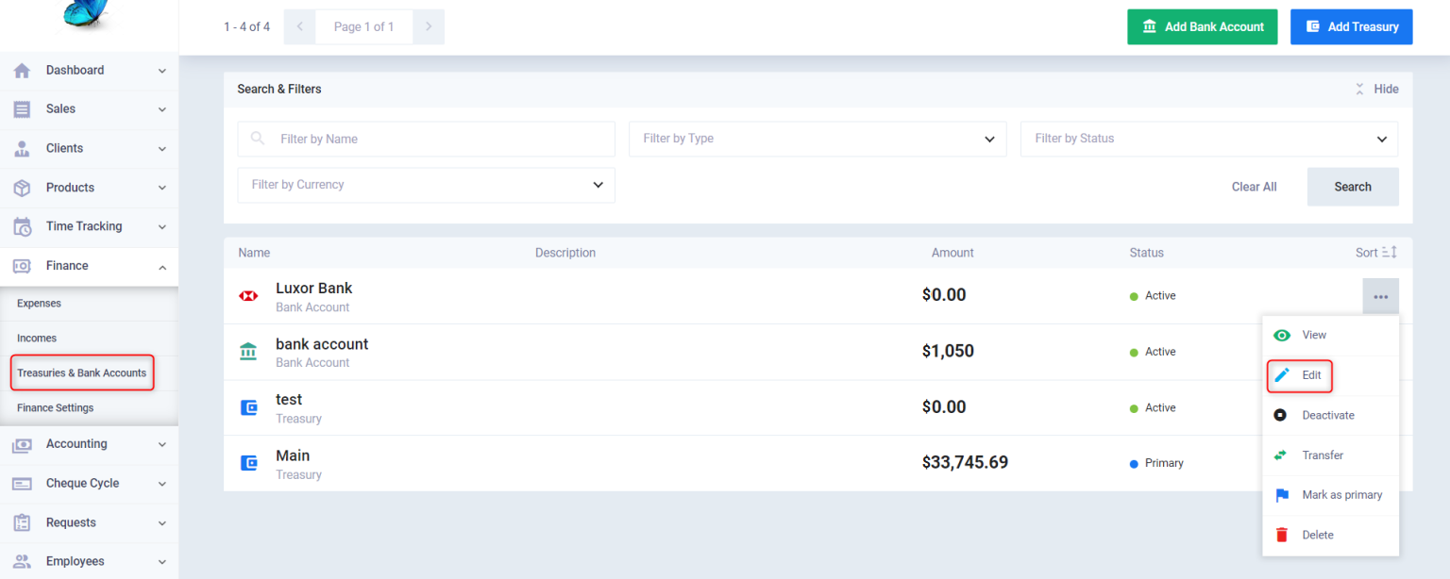Open Incomes under Finance
Viewport: 1450px width, 579px height.
(x=37, y=339)
